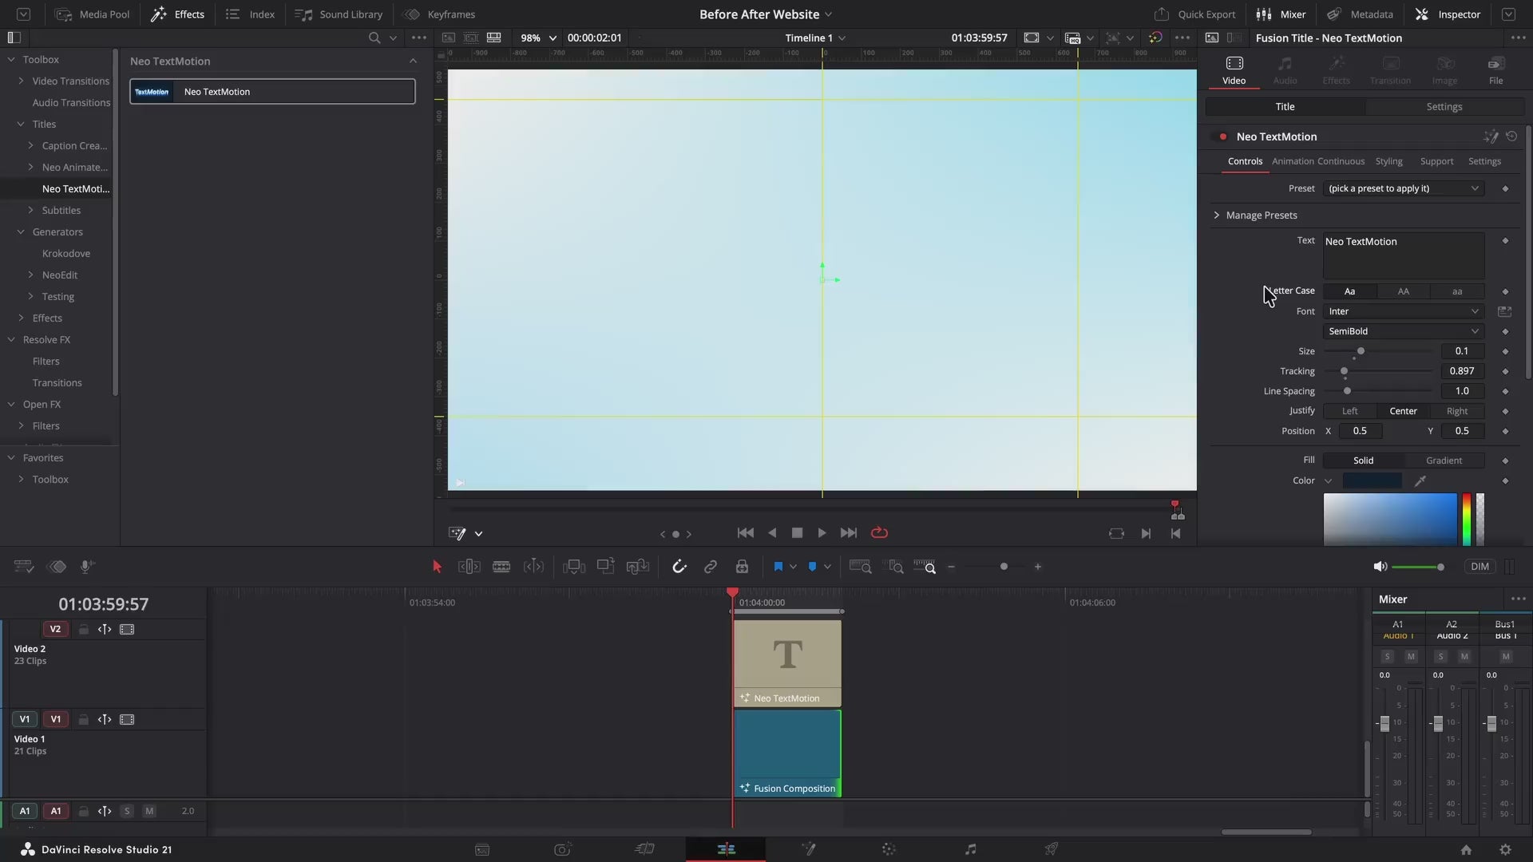
Task: Open the Continuous tab
Action: (1341, 161)
